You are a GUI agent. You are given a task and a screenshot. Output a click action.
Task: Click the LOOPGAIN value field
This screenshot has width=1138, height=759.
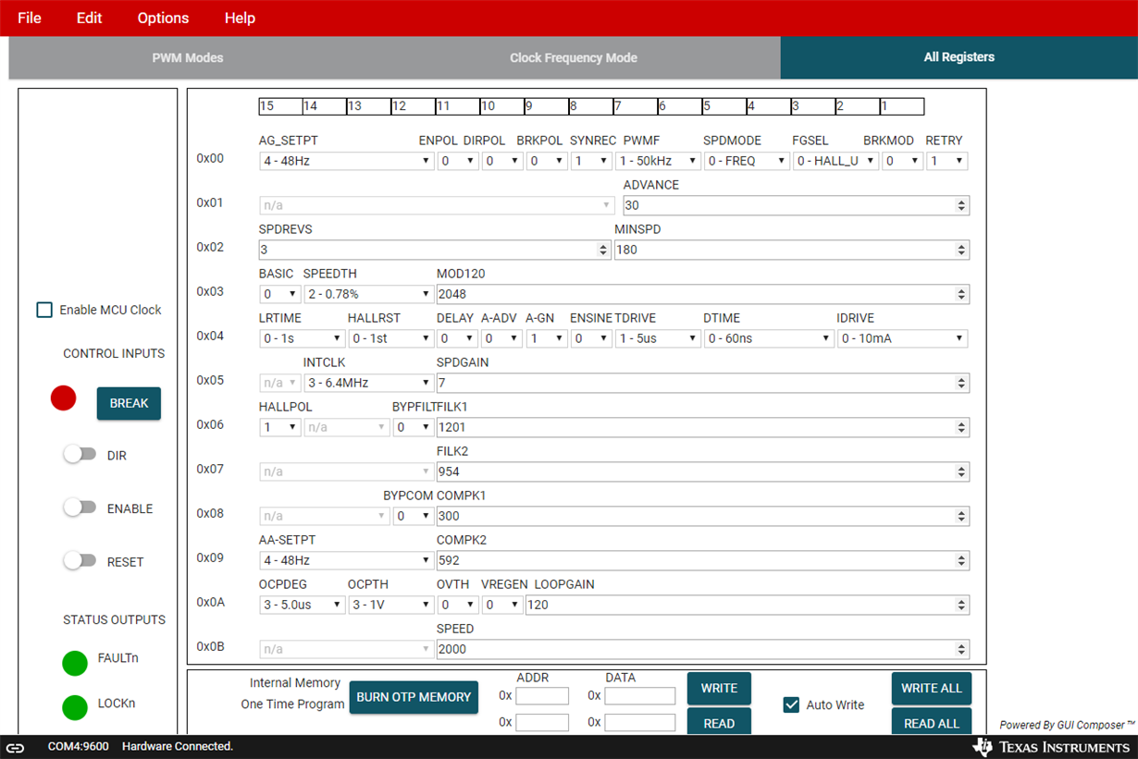pos(748,605)
